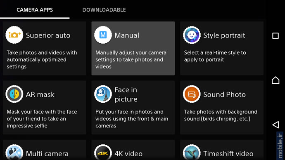Select the Style portrait face icon
The width and height of the screenshot is (285, 160).
coord(192,35)
